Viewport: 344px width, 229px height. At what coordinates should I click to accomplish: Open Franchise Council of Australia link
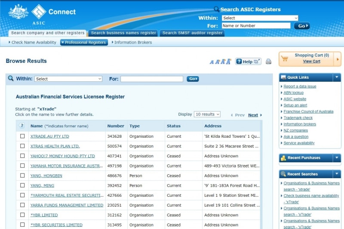308,112
